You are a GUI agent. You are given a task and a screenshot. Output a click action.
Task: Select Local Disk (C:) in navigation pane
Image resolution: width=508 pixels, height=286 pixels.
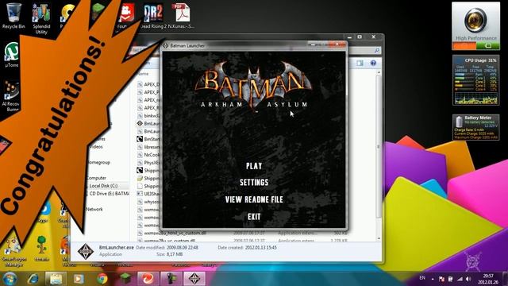[x=103, y=186]
